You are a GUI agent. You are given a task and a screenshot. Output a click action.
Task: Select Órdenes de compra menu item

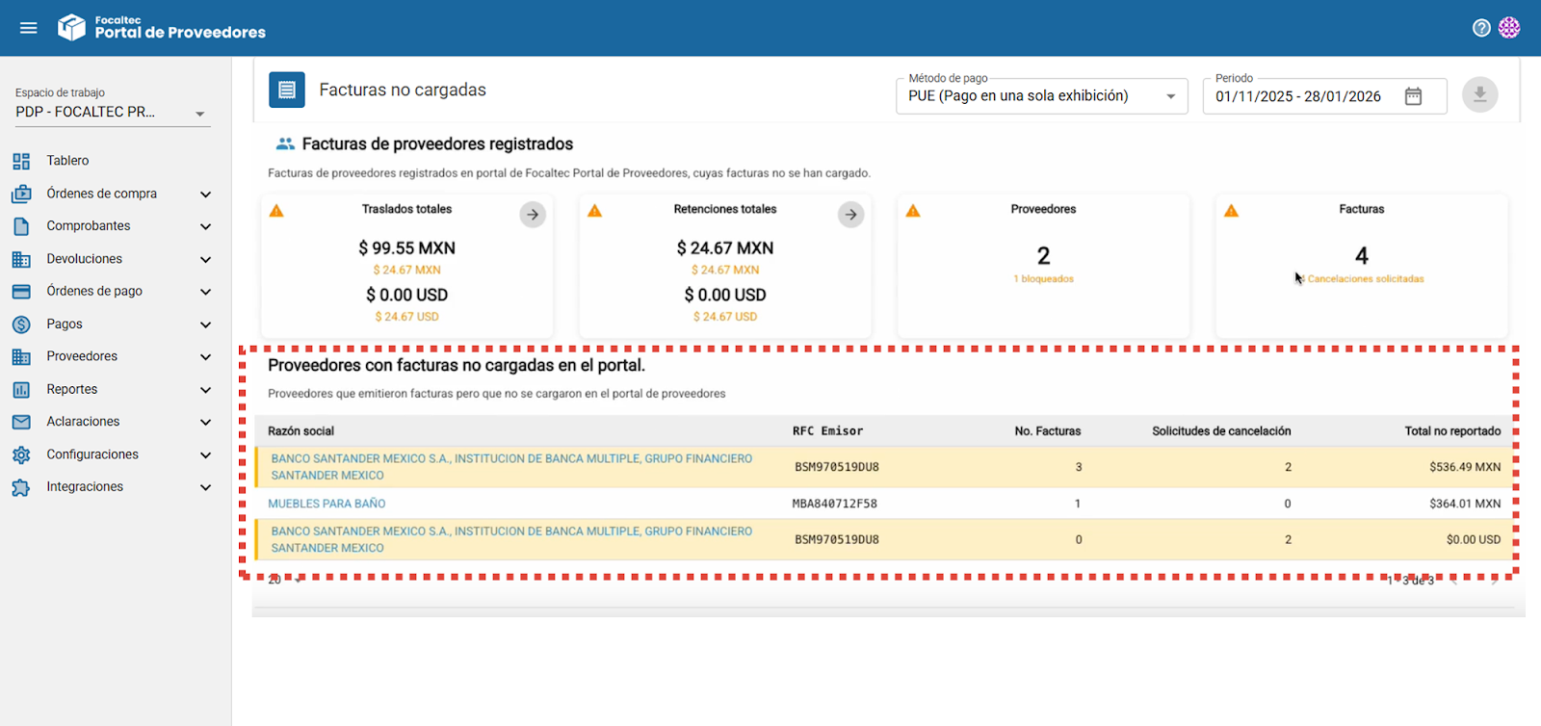(x=101, y=194)
